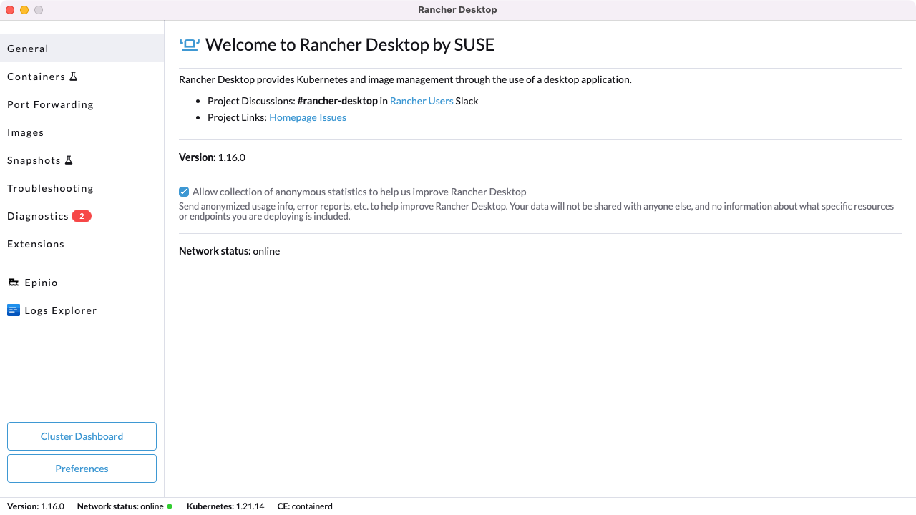Click the flask icon beside Snapshots
916x515 pixels.
(69, 160)
